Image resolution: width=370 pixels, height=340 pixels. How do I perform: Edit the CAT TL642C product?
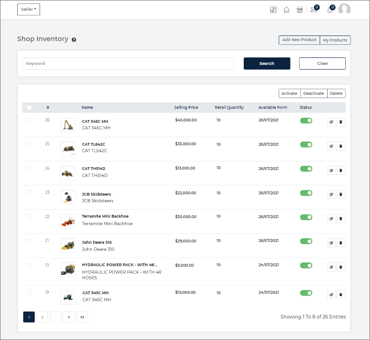[x=331, y=146]
